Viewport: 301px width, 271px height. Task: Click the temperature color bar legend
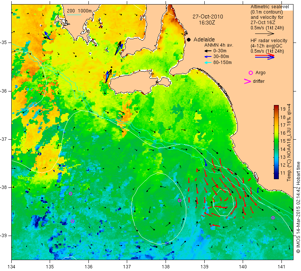(276, 142)
